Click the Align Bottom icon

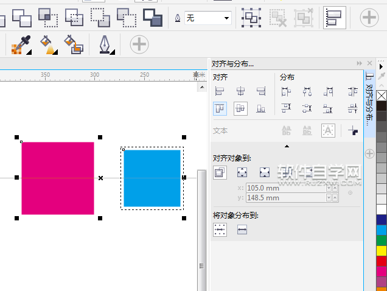pos(261,108)
